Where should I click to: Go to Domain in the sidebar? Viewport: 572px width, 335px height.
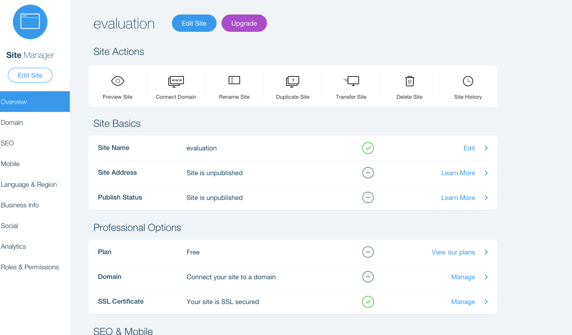click(x=12, y=122)
